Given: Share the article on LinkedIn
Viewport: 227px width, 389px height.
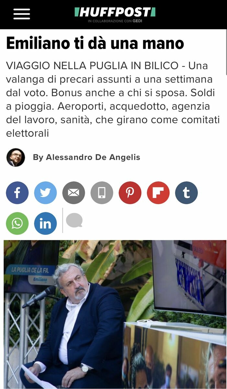Looking at the screenshot, I should [x=45, y=223].
